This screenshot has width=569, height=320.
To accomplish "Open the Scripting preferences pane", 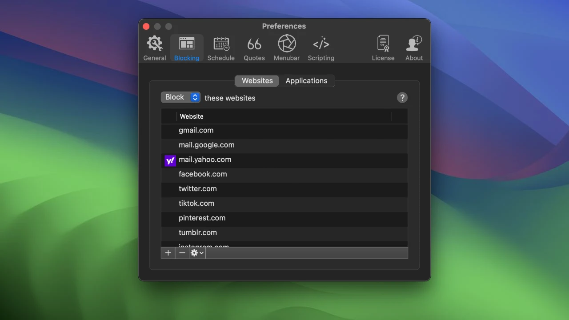I will [x=321, y=48].
